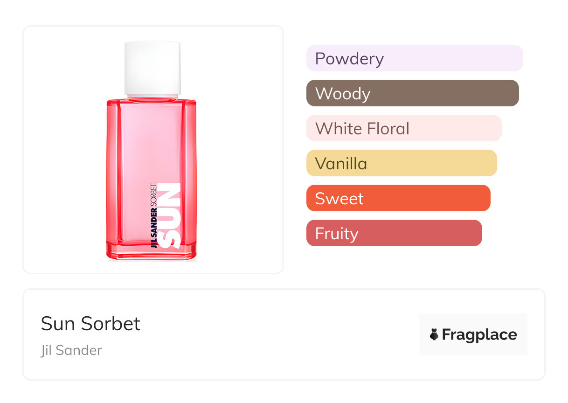Image resolution: width=568 pixels, height=403 pixels.
Task: Click the Jil Sander brand name below title
Action: (71, 350)
